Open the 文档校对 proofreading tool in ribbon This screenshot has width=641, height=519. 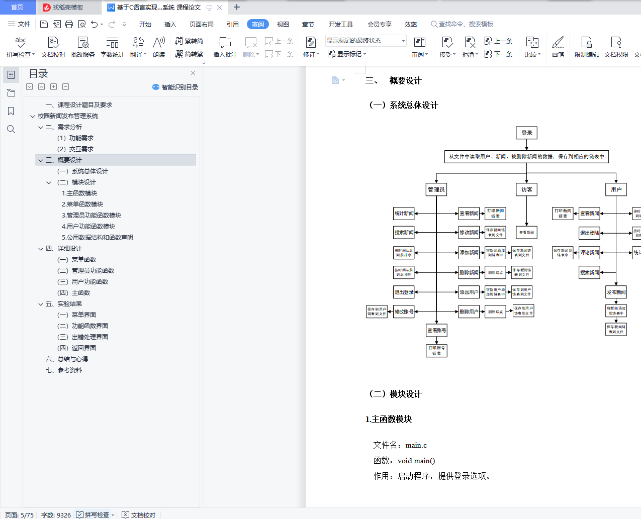point(53,47)
